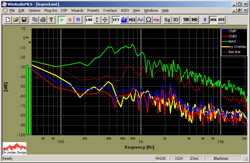Toggle the AVG averaging button
The width and height of the screenshot is (250, 163).
(222, 20)
